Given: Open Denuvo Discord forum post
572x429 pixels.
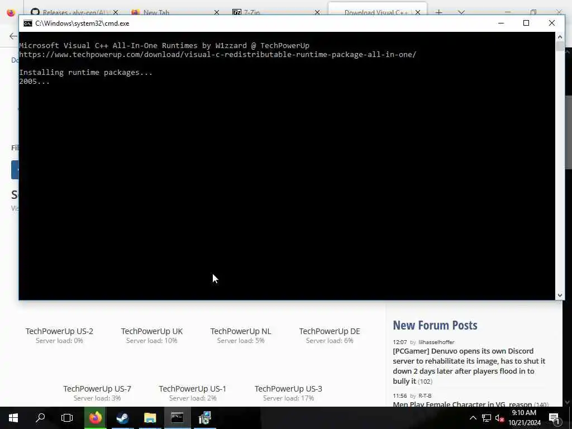Looking at the screenshot, I should pyautogui.click(x=469, y=366).
